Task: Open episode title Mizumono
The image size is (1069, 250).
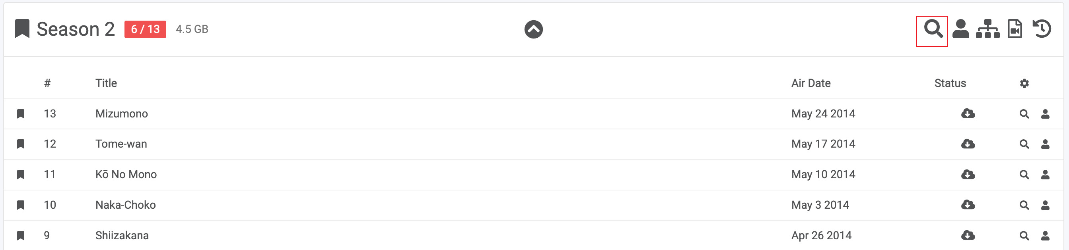Action: [x=122, y=114]
